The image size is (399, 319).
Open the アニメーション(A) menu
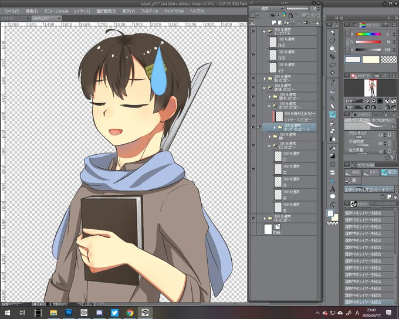[x=56, y=11]
